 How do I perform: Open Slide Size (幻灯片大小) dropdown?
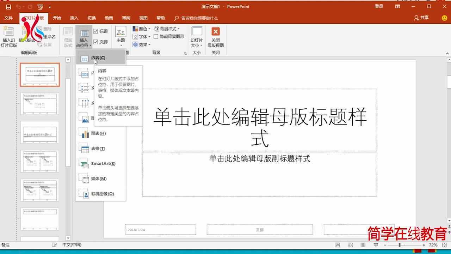pyautogui.click(x=197, y=37)
